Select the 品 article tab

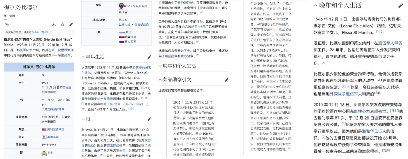(5, 16)
